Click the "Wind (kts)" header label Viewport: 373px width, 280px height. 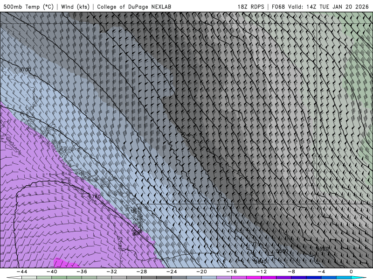75,7
